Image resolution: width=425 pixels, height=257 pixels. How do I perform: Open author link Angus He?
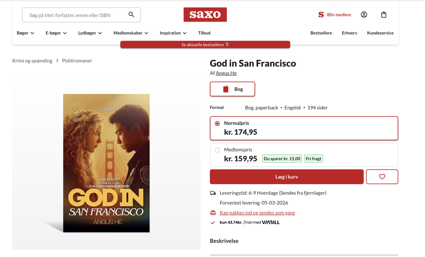[x=226, y=73]
